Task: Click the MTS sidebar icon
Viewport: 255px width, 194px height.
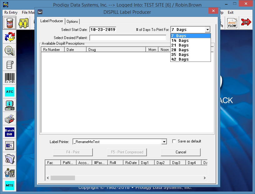Action: tap(10, 186)
